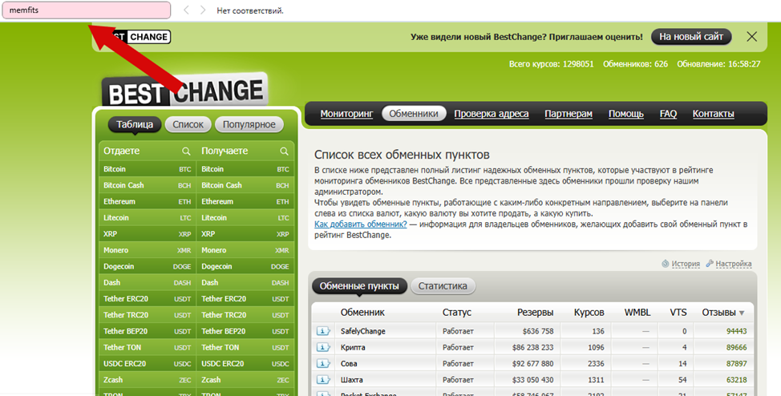Open the Шахта exchanger
Viewport: 781px width, 396px height.
coord(352,379)
